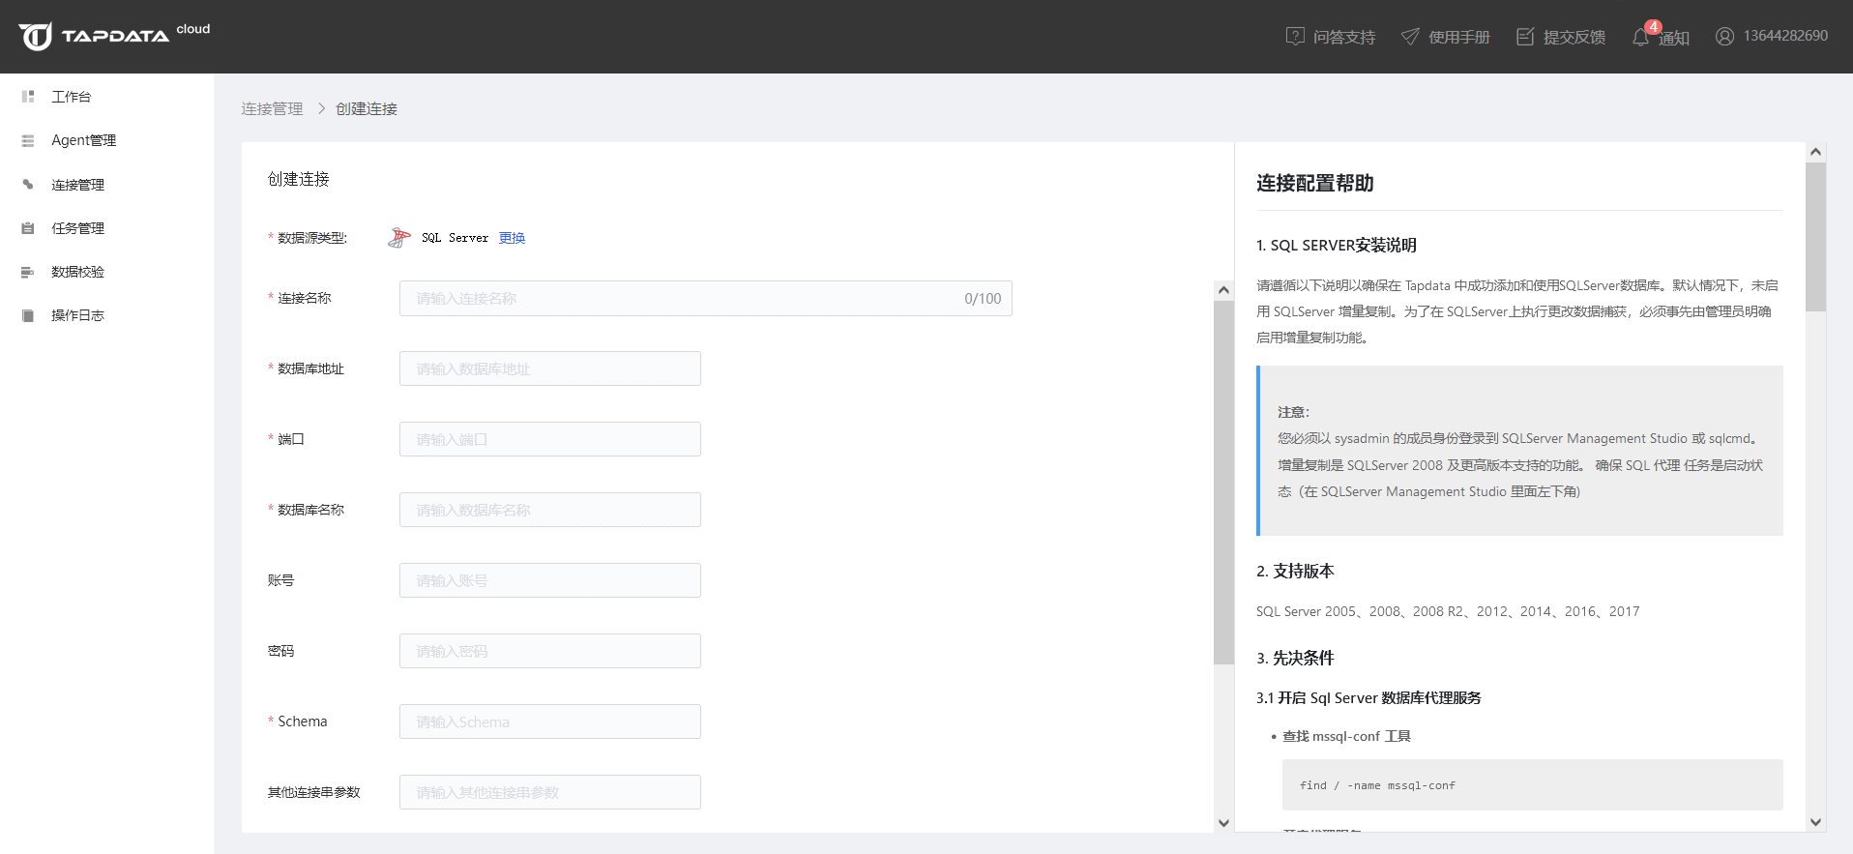
Task: Click the SQL Server data source icon
Action: 398,238
